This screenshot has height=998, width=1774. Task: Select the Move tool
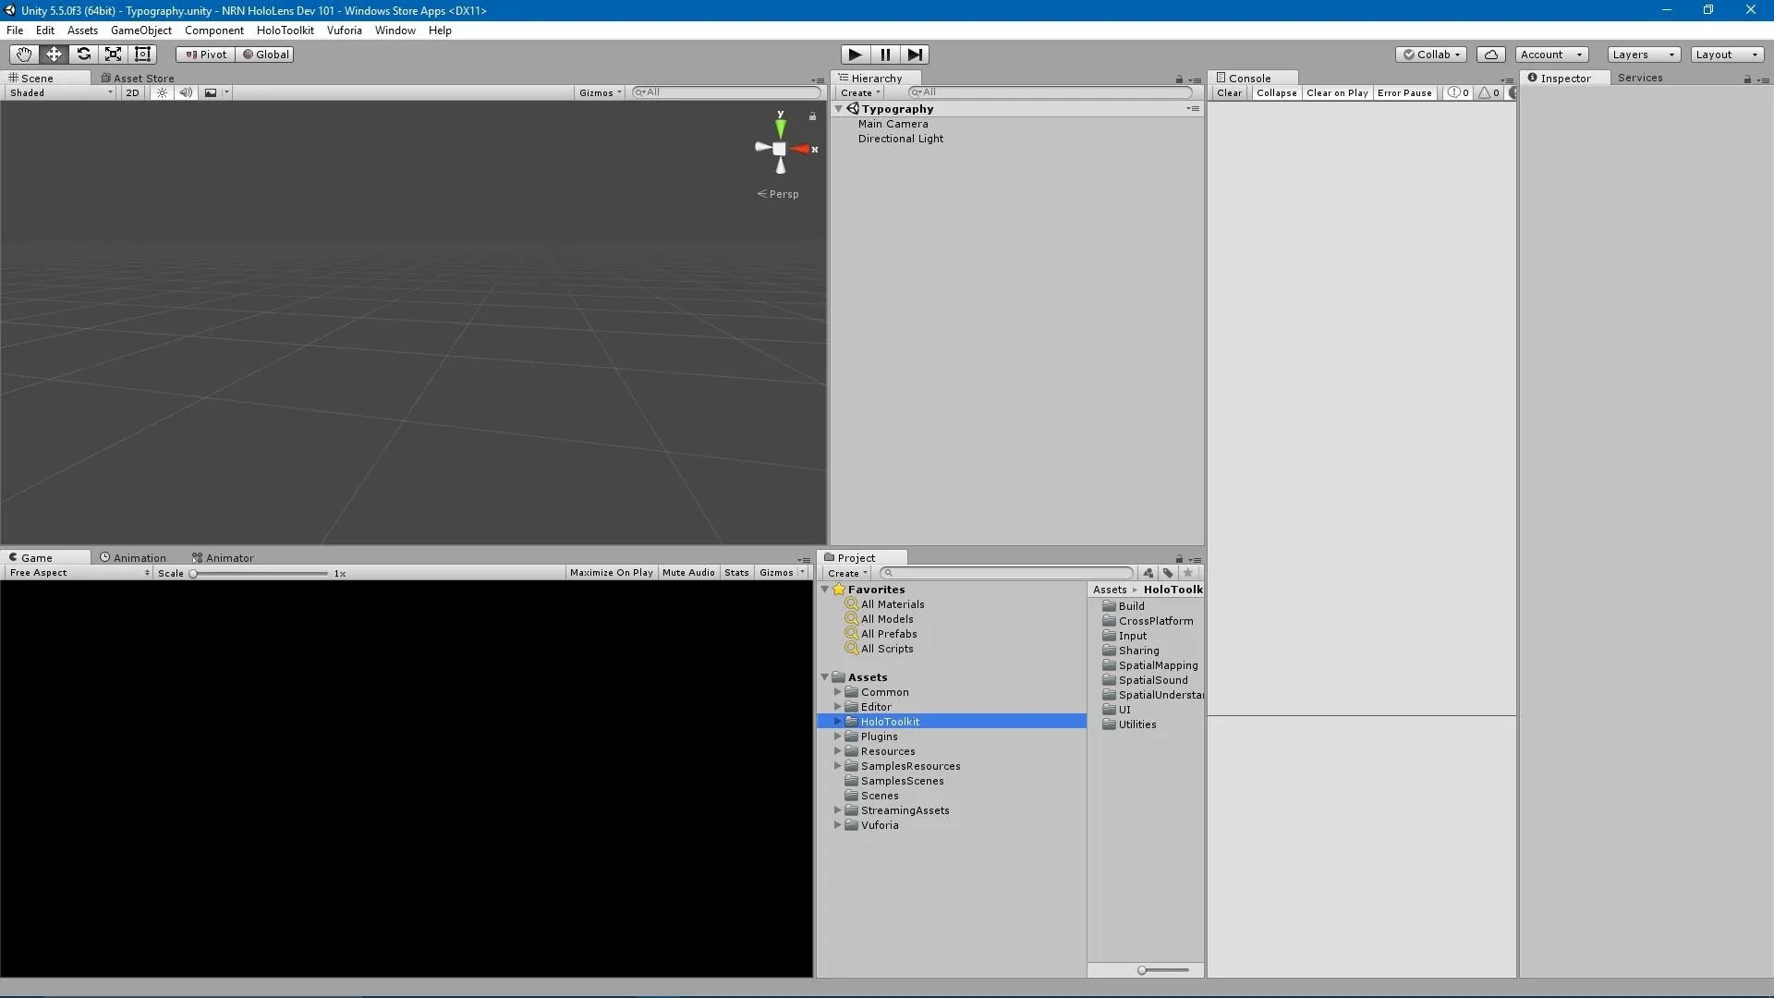coord(54,55)
